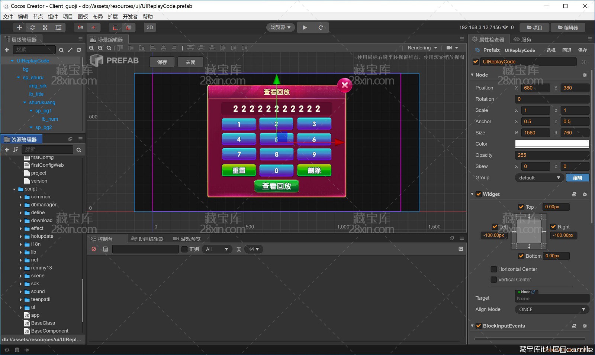
Task: Collapse the sp_shuru node
Action: (x=19, y=78)
